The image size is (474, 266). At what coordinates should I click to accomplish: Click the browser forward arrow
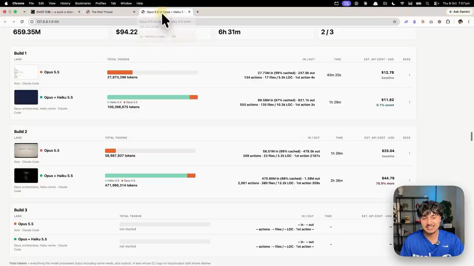pyautogui.click(x=14, y=22)
